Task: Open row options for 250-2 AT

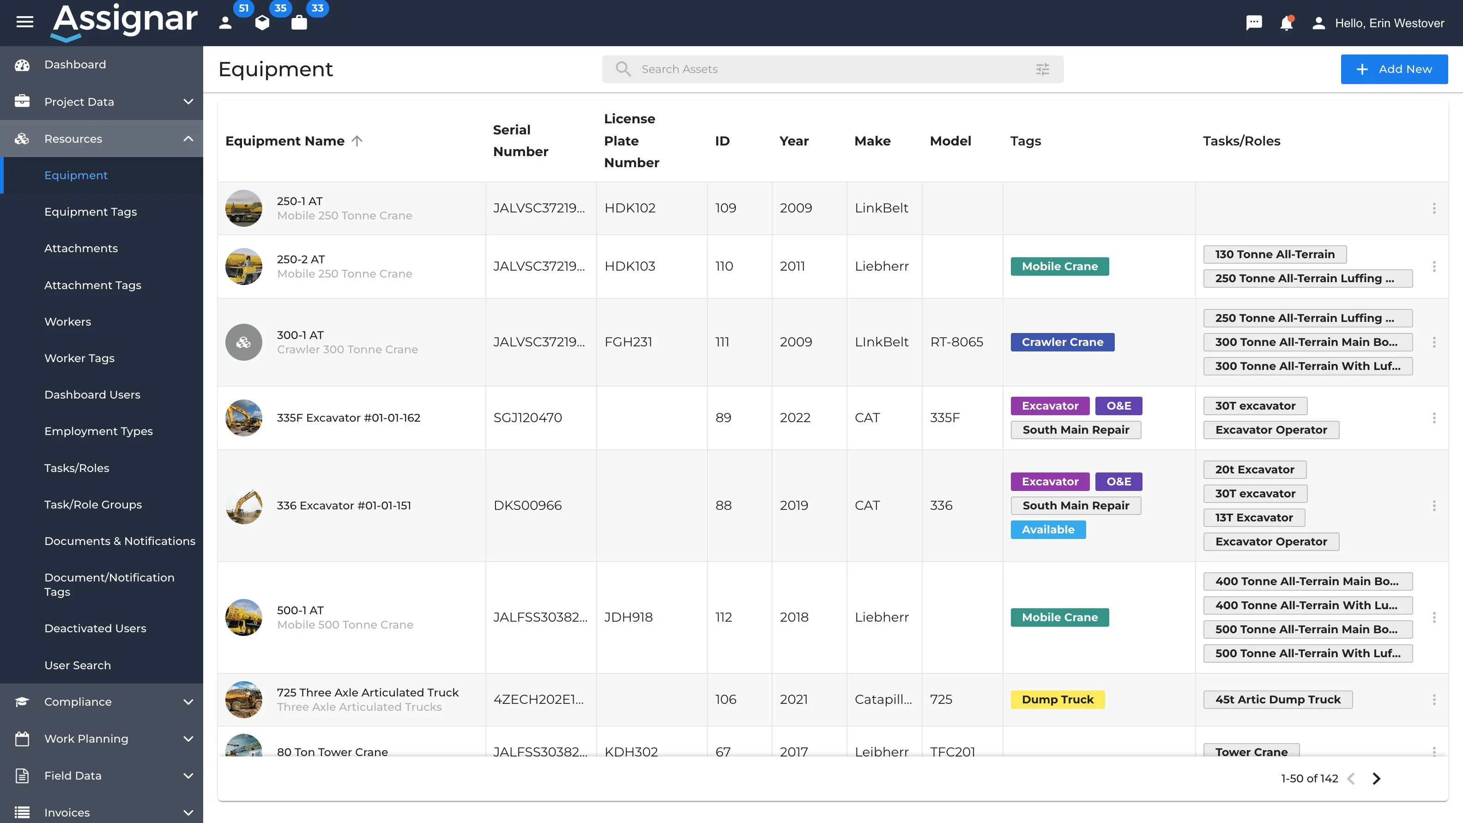Action: pyautogui.click(x=1433, y=266)
